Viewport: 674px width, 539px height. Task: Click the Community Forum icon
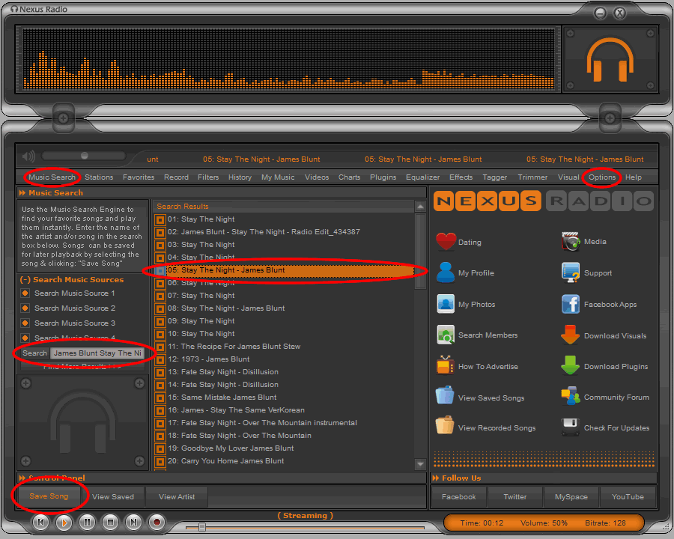click(571, 397)
